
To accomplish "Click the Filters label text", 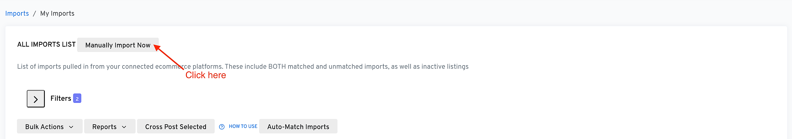I will click(x=61, y=98).
